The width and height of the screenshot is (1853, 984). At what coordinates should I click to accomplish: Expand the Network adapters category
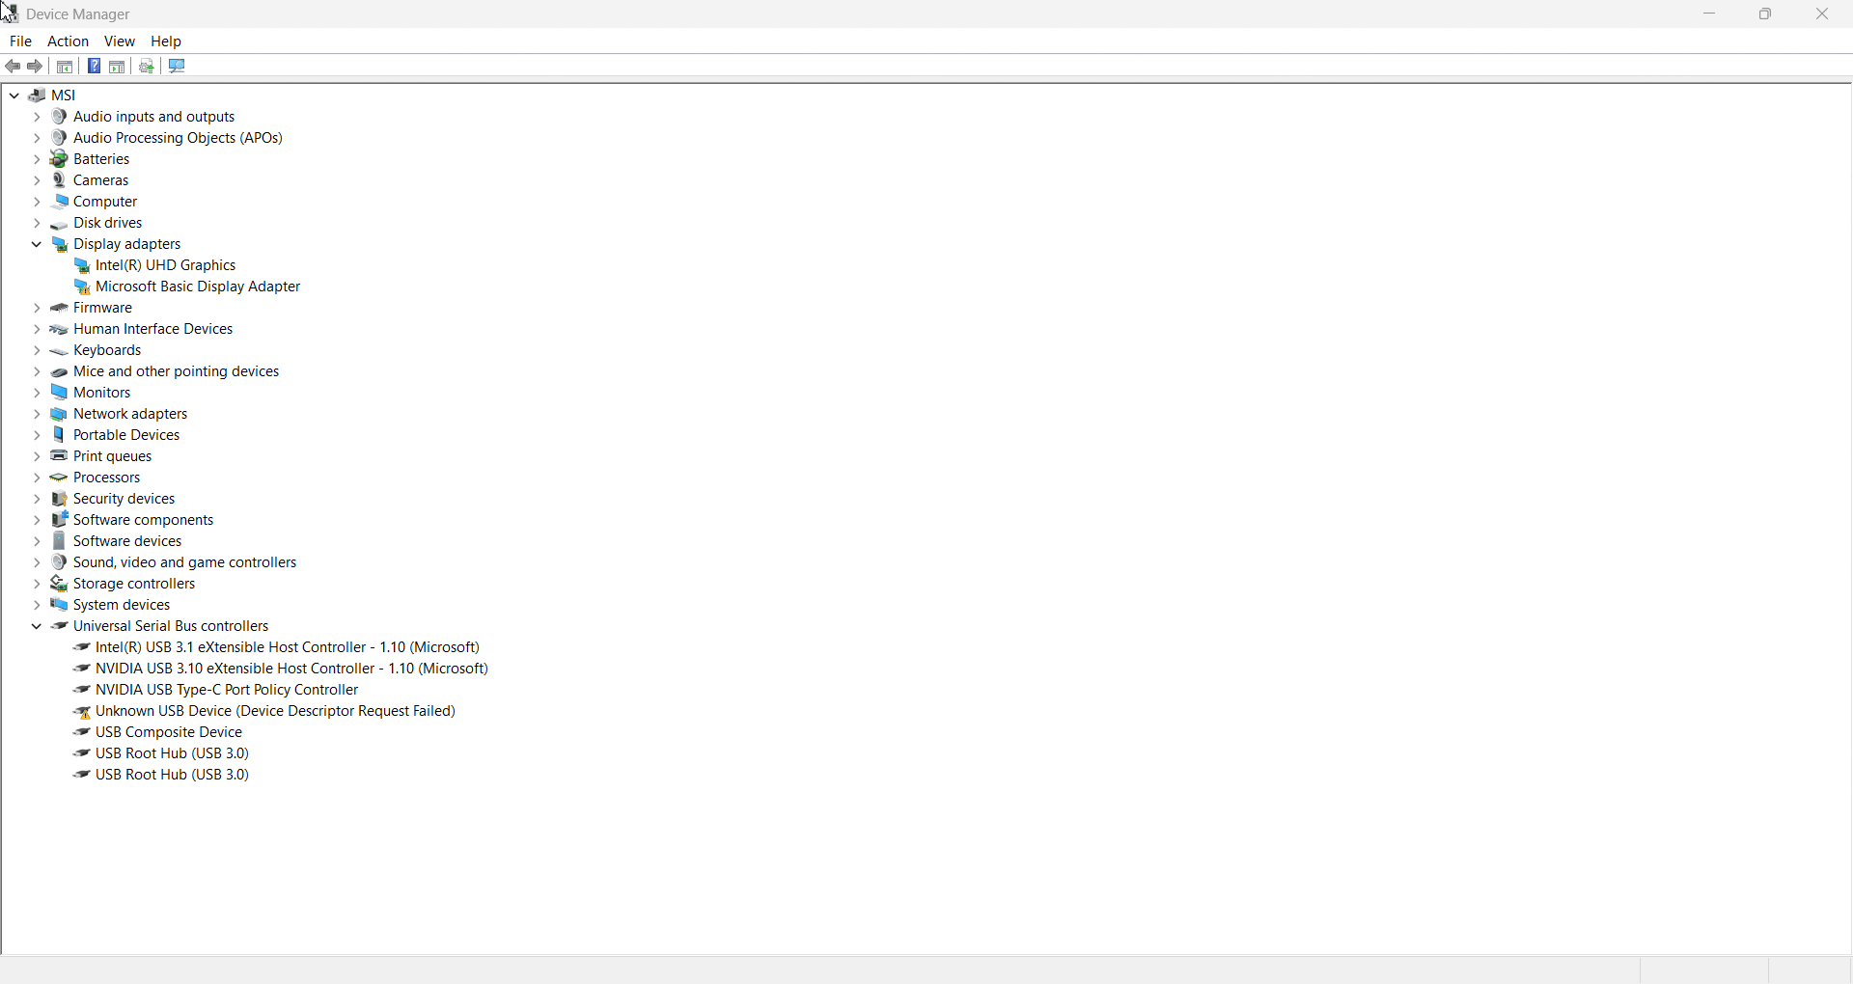pyautogui.click(x=37, y=414)
